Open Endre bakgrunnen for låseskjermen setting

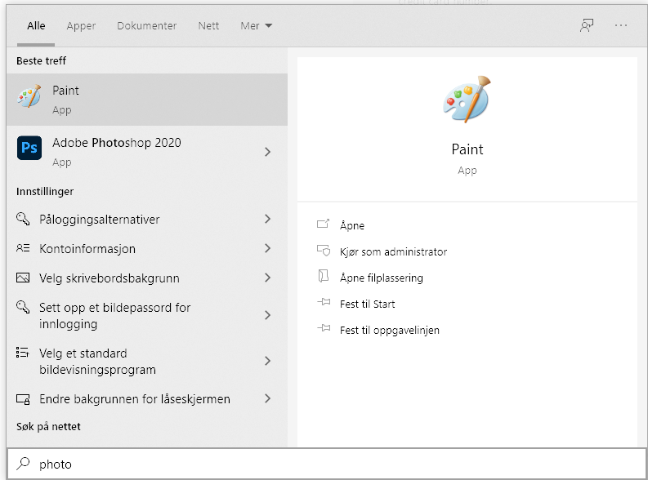click(x=147, y=398)
